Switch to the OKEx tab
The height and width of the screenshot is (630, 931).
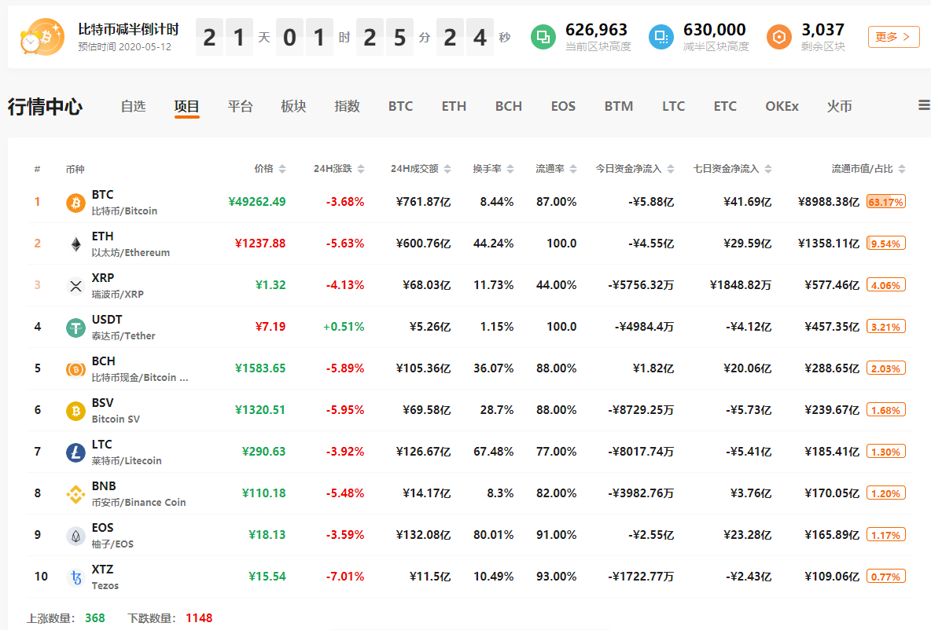click(782, 106)
